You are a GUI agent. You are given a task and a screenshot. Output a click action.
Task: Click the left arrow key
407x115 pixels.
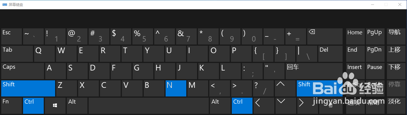tap(264, 105)
